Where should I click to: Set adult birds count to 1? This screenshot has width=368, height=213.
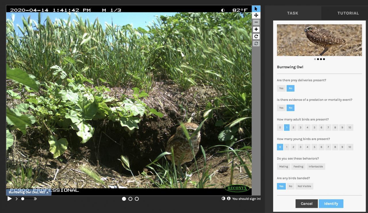coord(287,127)
